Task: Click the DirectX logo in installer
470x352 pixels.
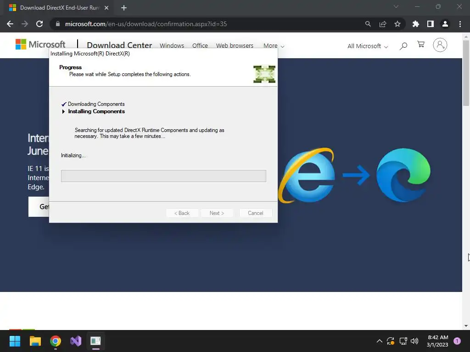Action: (264, 74)
